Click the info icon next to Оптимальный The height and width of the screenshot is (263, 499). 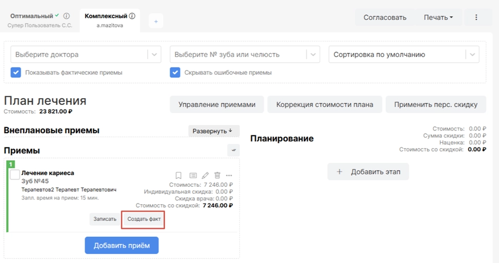coord(67,16)
